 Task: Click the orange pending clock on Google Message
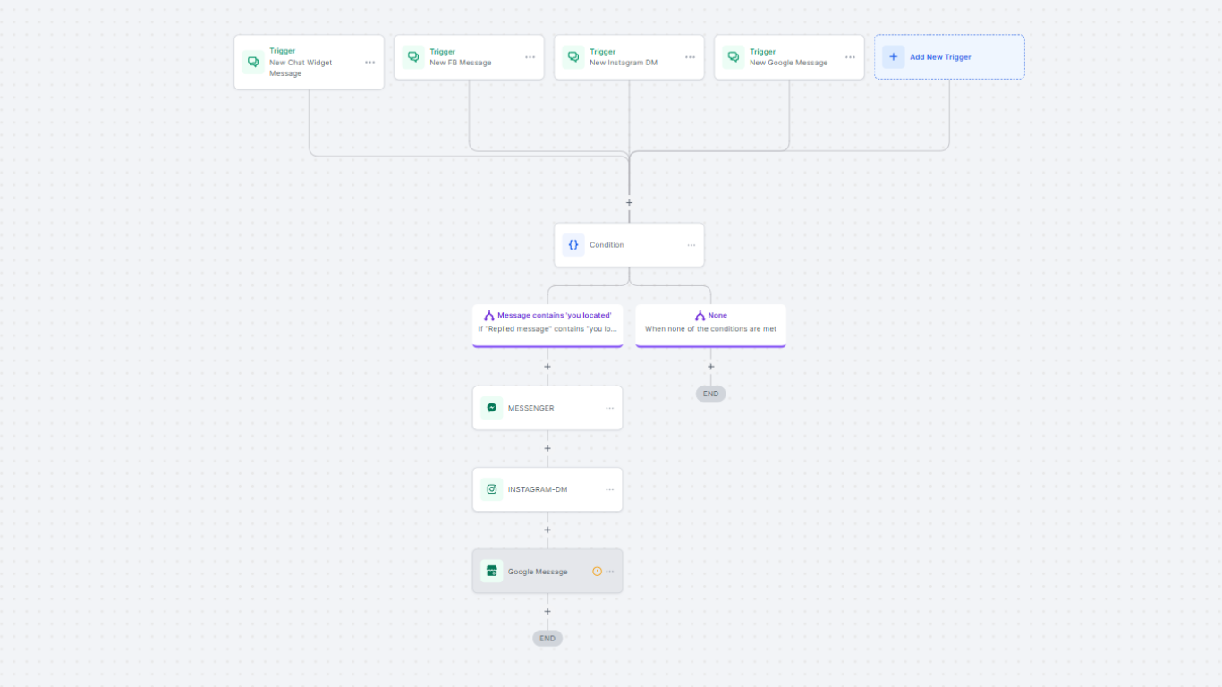pos(597,571)
